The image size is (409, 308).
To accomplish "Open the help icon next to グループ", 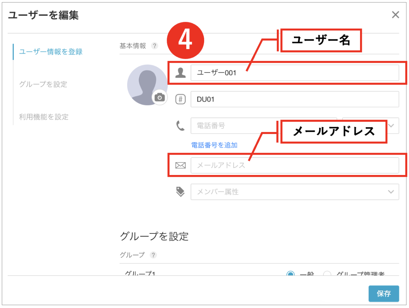I will tap(153, 255).
